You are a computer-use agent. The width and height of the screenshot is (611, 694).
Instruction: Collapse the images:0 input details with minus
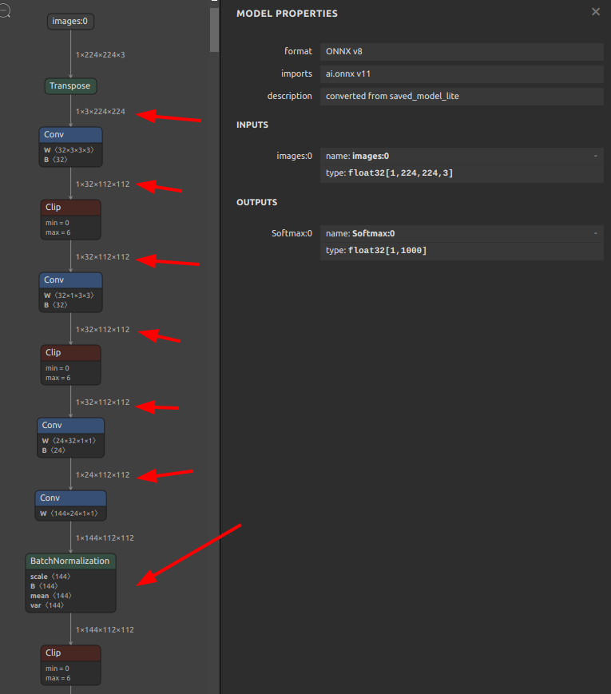coord(595,156)
